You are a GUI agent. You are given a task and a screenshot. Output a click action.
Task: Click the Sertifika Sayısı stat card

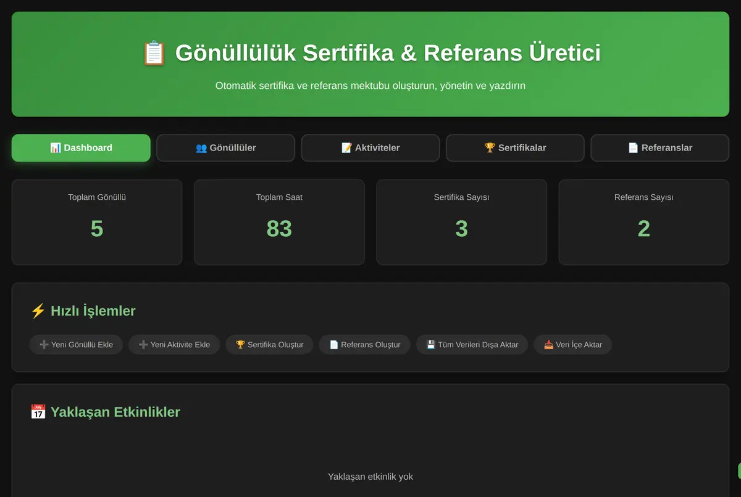[x=461, y=222]
